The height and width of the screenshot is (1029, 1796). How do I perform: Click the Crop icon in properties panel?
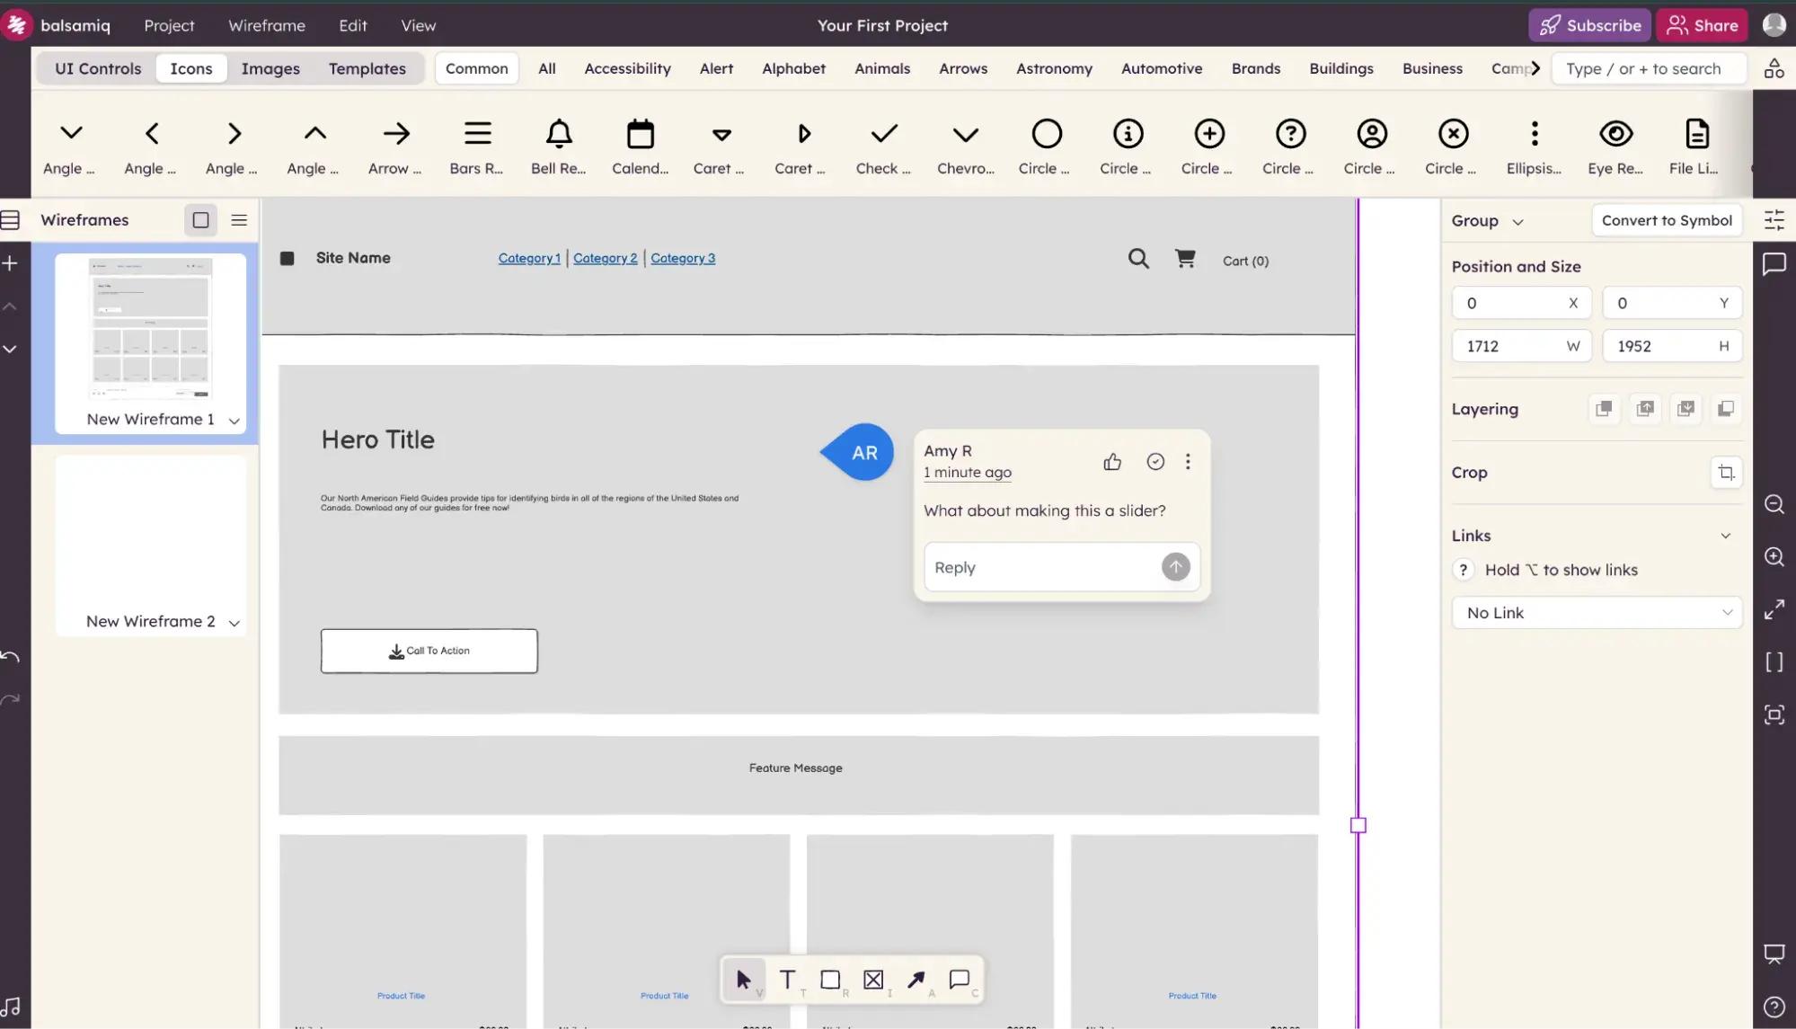point(1725,473)
